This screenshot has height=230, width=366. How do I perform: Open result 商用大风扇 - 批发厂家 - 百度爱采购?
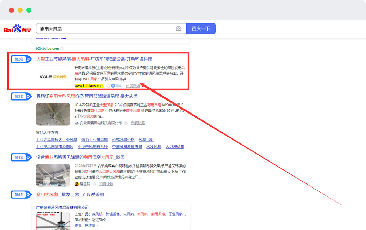(70, 195)
